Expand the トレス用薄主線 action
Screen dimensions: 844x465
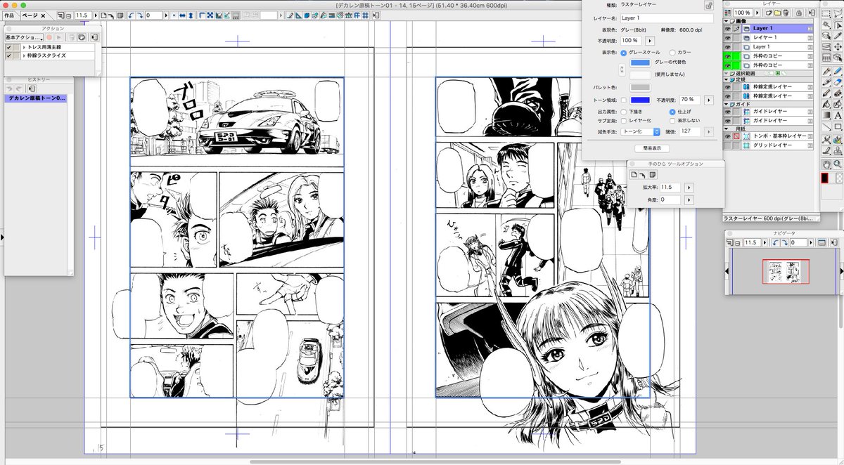[24, 47]
